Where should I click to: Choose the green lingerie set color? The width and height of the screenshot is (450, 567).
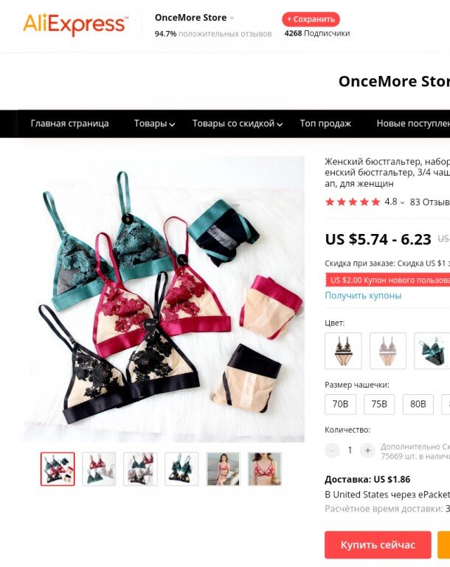pos(432,351)
